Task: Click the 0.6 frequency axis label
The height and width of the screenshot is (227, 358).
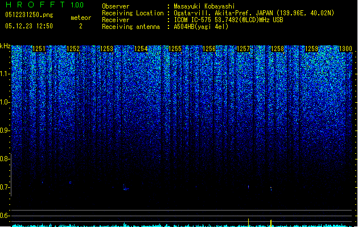Action: pyautogui.click(x=5, y=216)
